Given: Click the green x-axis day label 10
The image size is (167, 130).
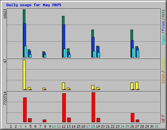Looking at the screenshot, I should pos(54,126).
